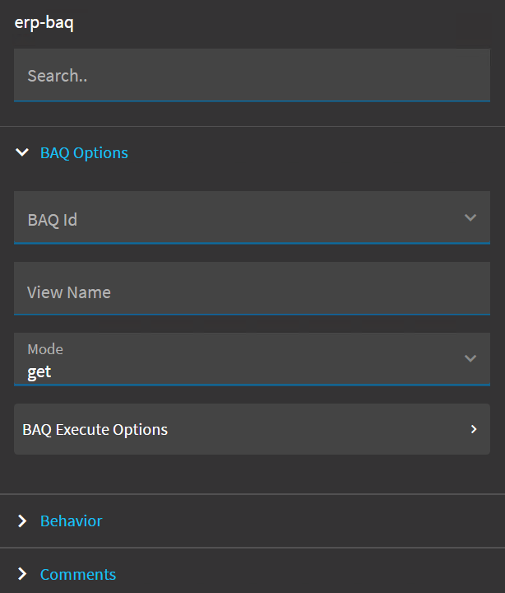Click the erp-baq component title
This screenshot has height=593, width=505.
[x=44, y=23]
